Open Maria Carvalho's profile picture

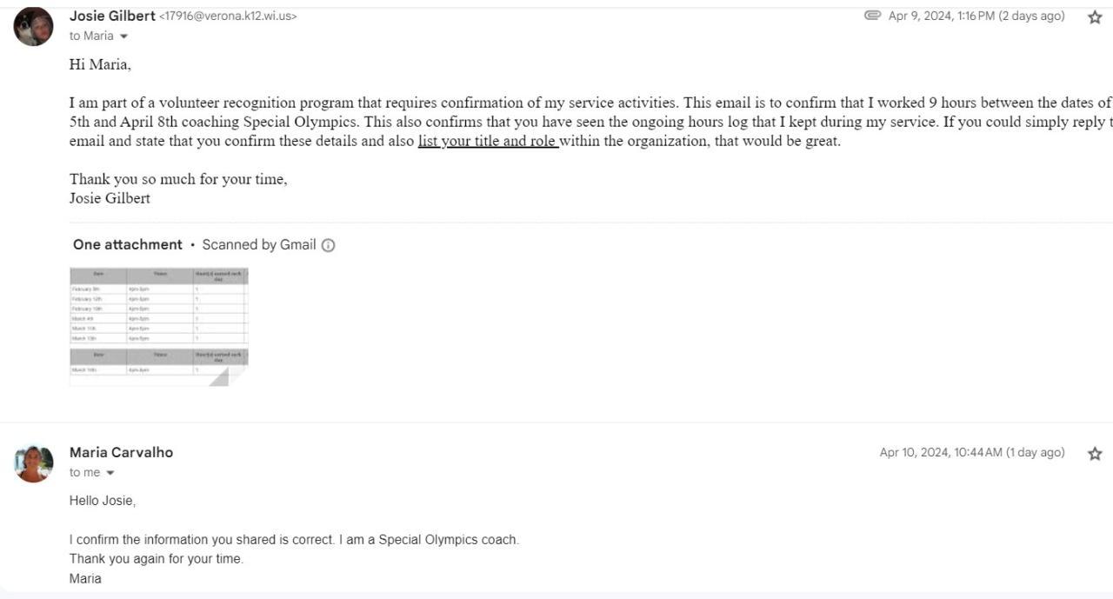pos(33,463)
